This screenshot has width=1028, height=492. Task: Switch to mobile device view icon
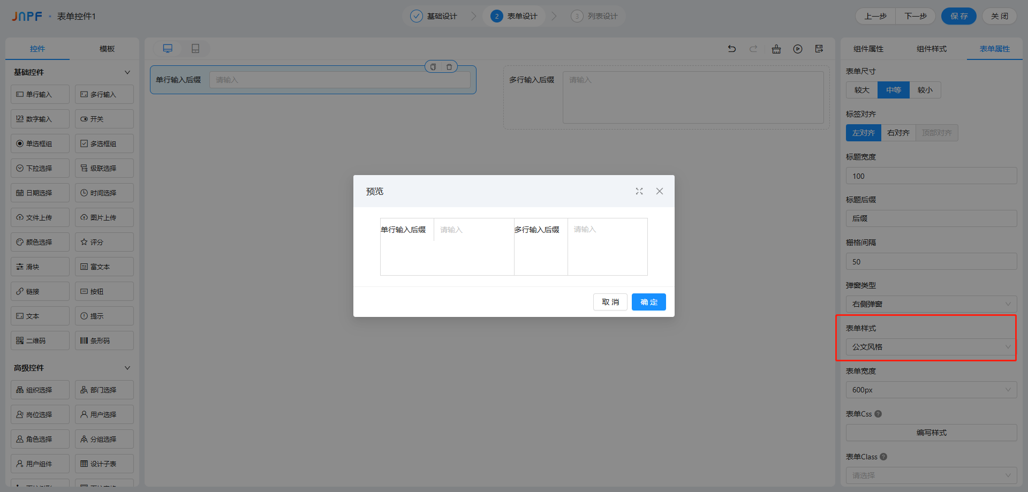click(x=195, y=49)
